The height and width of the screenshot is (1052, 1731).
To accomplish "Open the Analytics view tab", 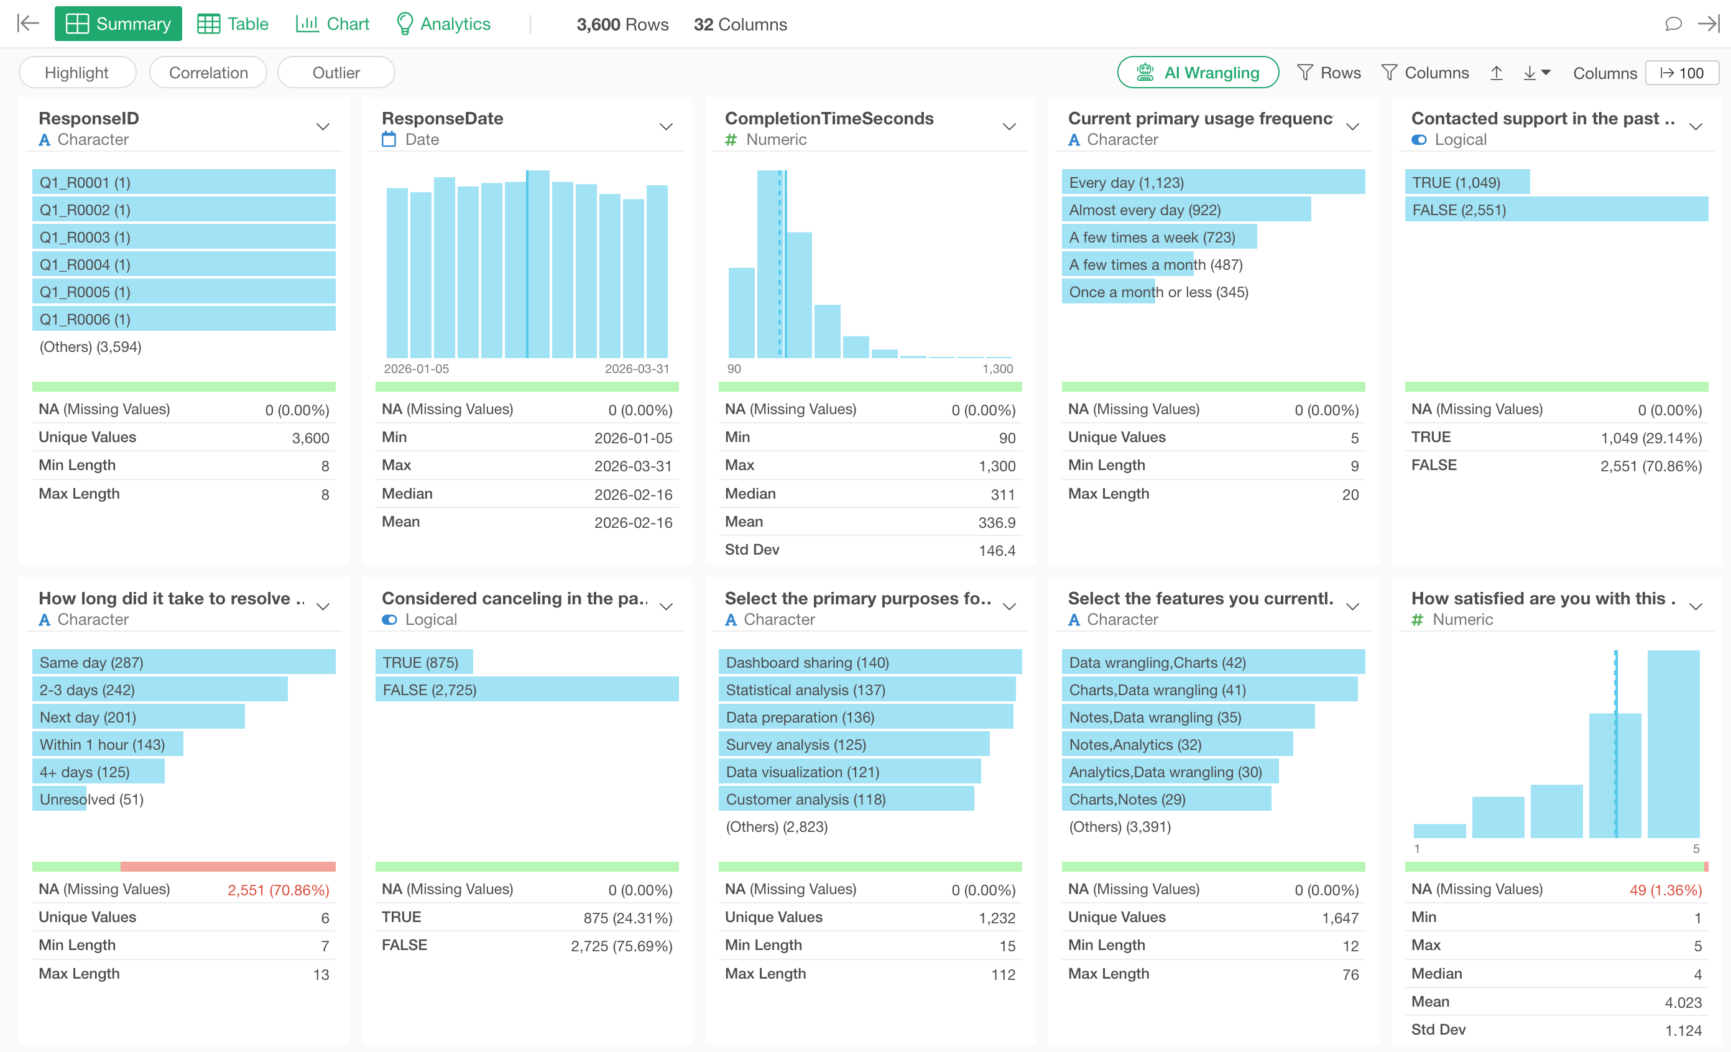I will tap(443, 24).
